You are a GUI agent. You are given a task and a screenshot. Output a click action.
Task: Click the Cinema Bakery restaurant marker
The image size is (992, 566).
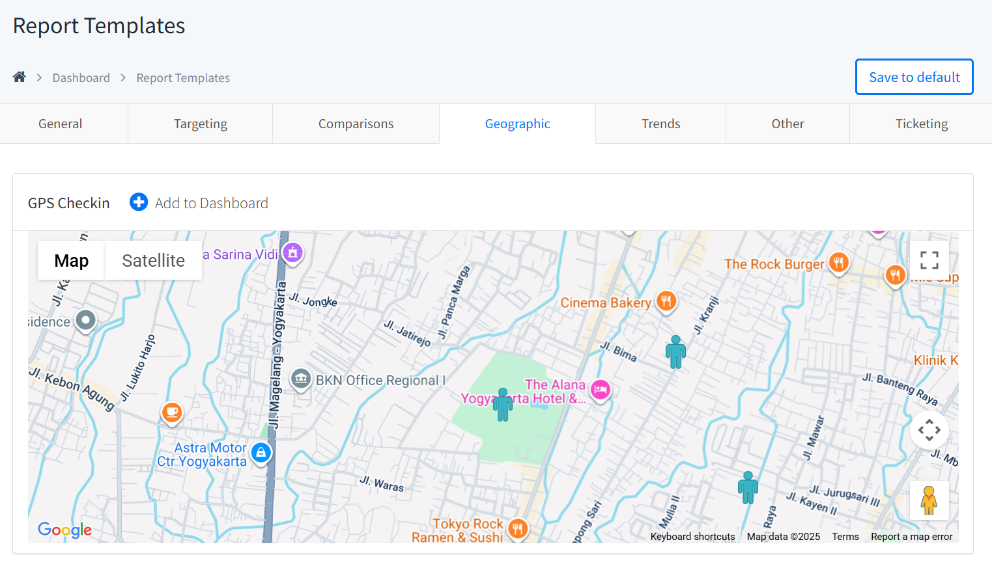pyautogui.click(x=666, y=301)
